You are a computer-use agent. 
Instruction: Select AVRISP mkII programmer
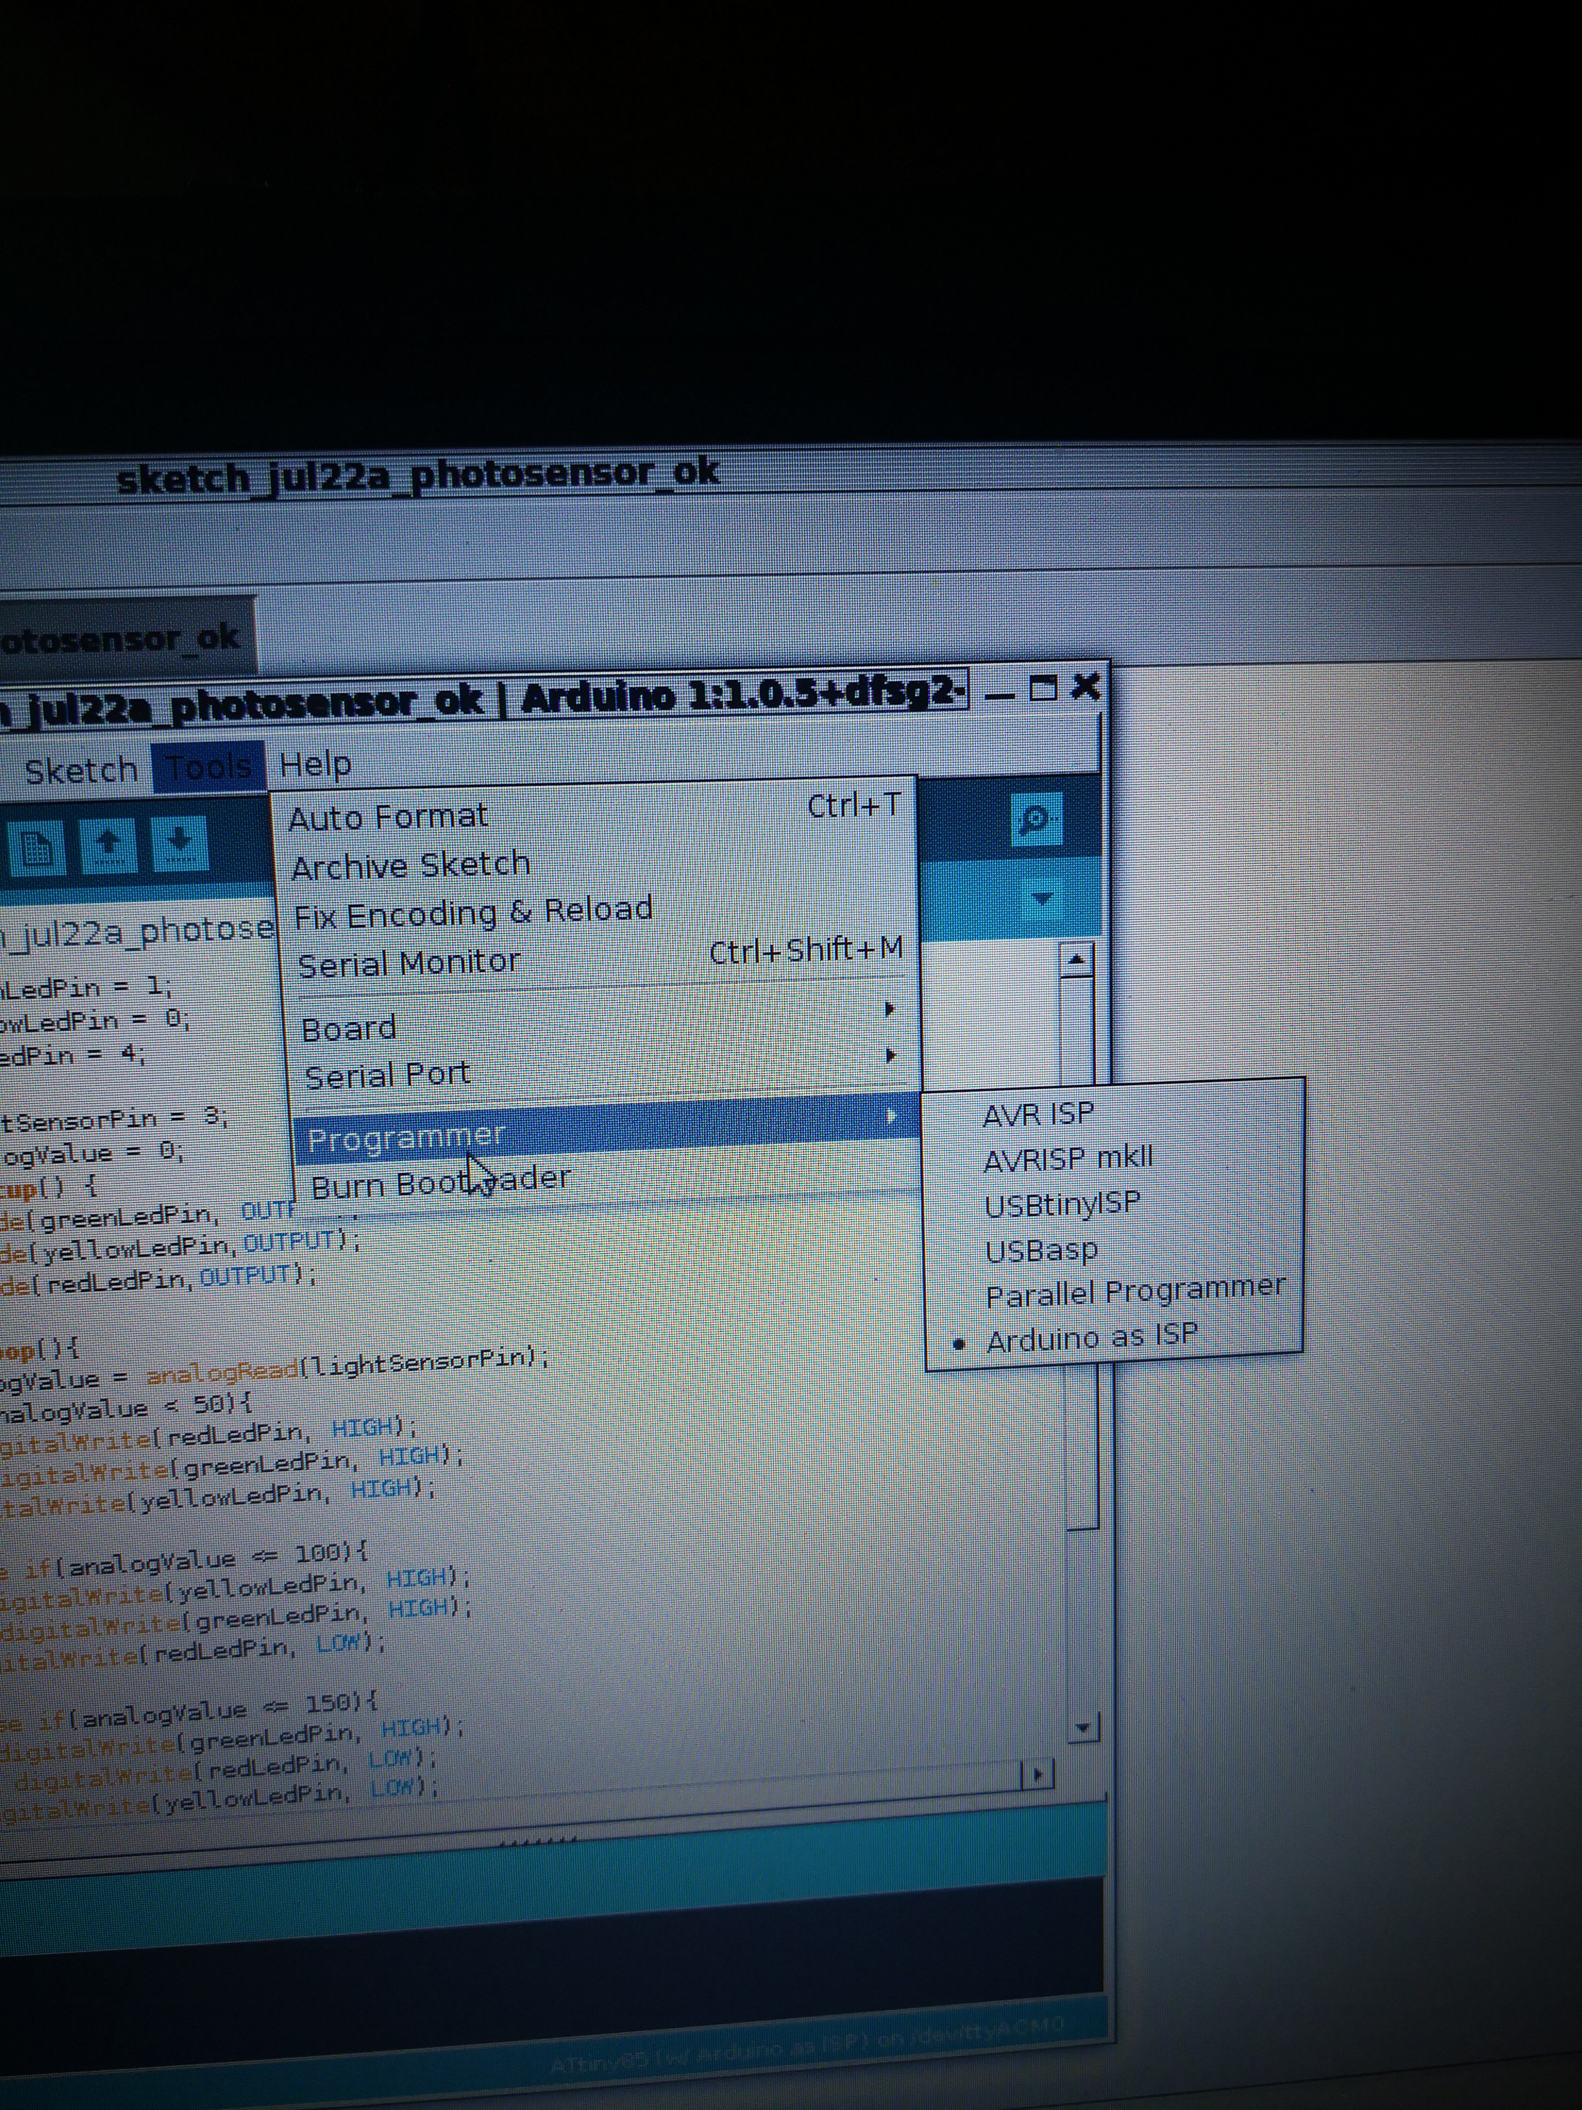(x=1114, y=1158)
